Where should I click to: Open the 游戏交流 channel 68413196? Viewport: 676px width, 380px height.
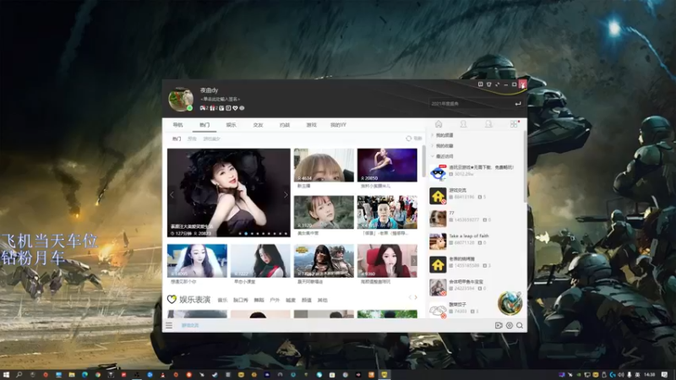pos(476,196)
